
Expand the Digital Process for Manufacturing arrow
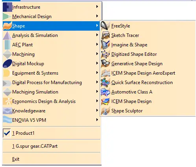[x=97, y=82]
